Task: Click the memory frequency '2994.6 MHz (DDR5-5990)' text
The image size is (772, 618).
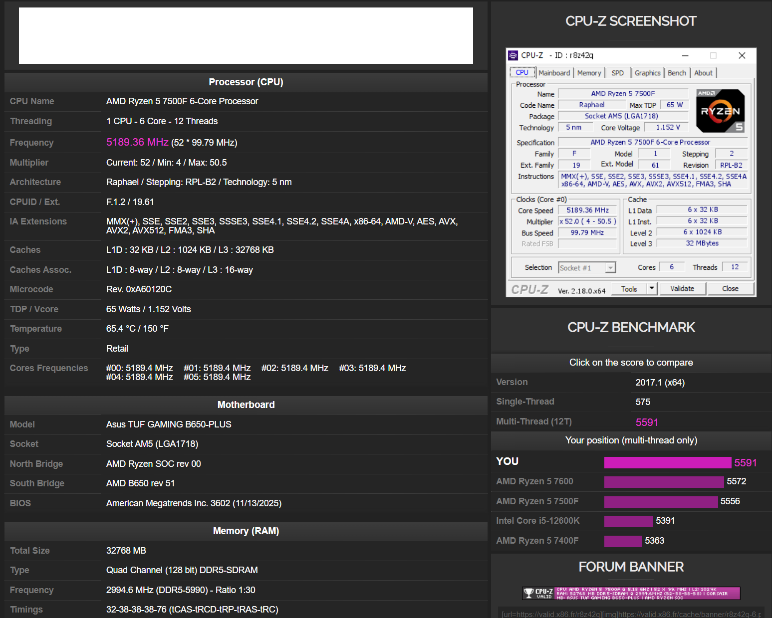Action: pos(157,590)
